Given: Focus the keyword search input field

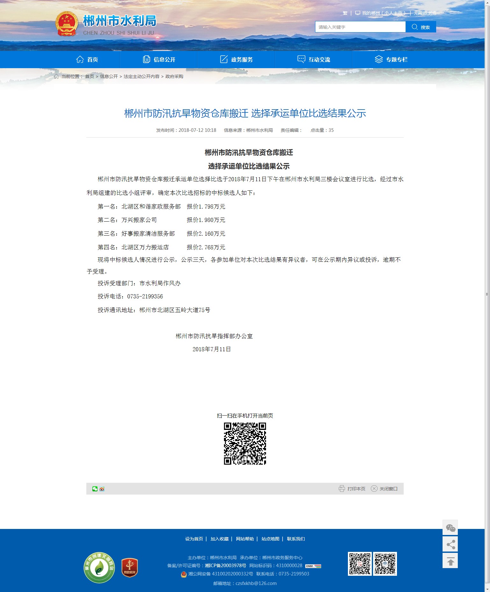Looking at the screenshot, I should (360, 27).
